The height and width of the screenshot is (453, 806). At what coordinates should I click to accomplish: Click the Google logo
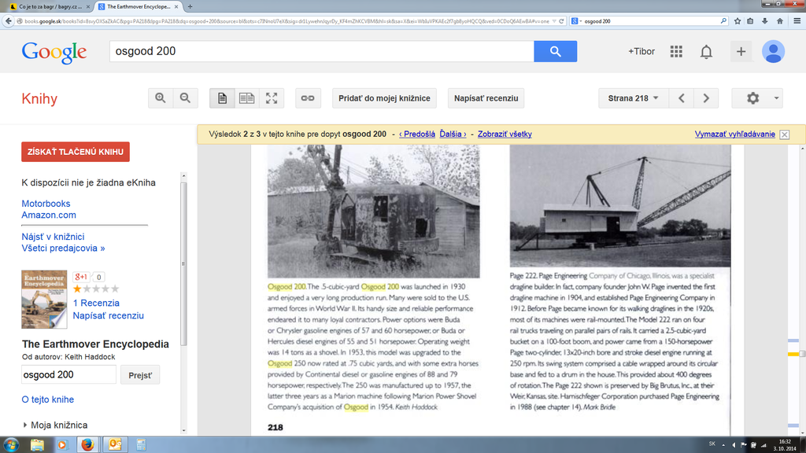pos(54,52)
